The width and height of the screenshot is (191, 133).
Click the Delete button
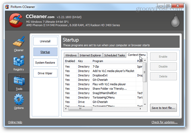163,76
